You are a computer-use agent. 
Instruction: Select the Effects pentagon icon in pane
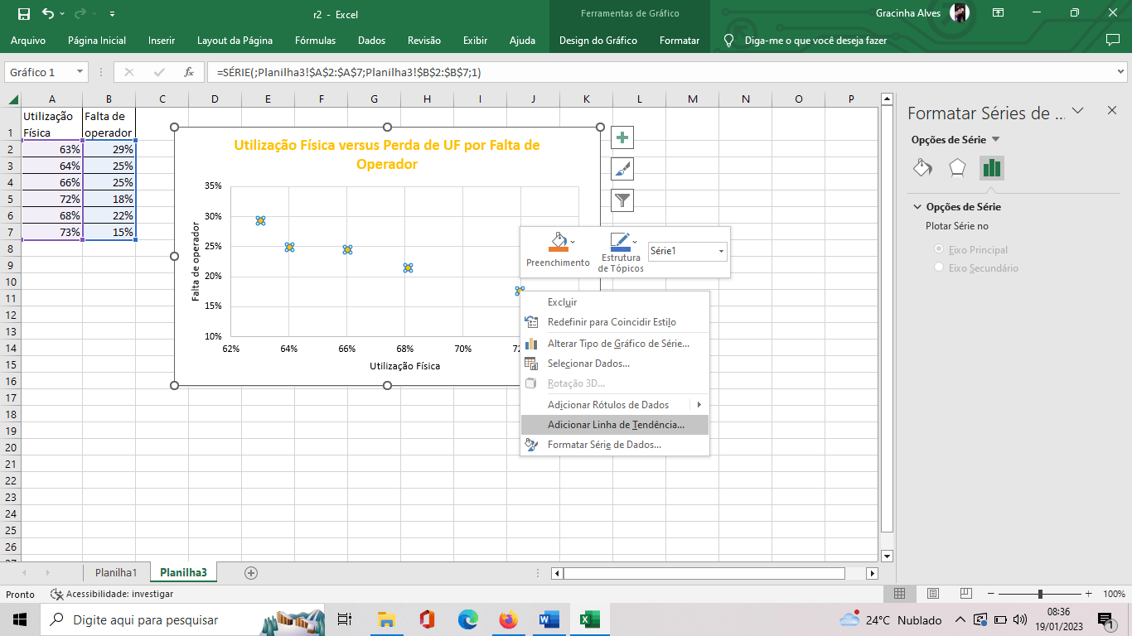957,168
